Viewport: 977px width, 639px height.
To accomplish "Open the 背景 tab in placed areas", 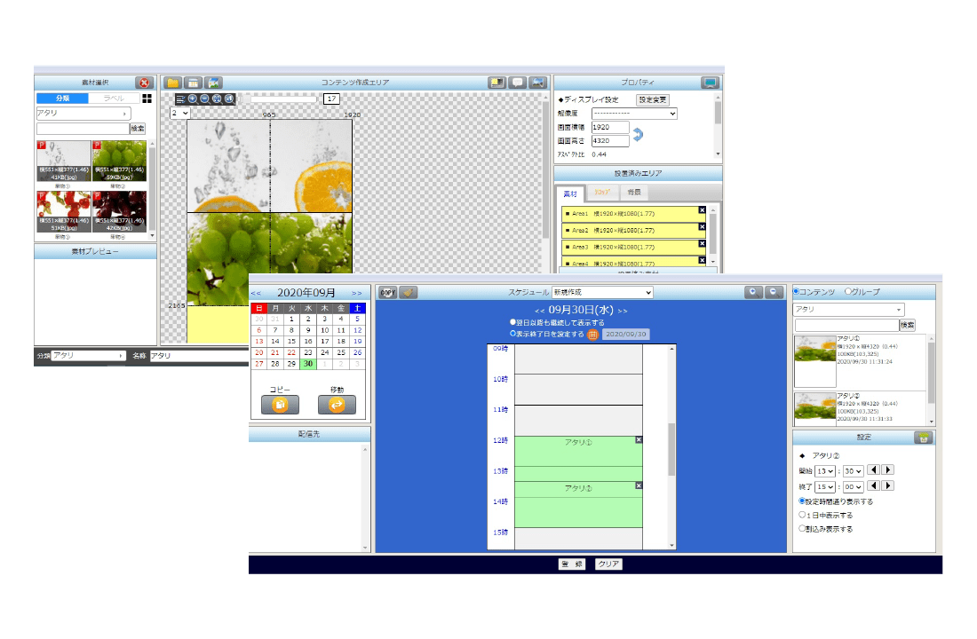I will [x=634, y=193].
